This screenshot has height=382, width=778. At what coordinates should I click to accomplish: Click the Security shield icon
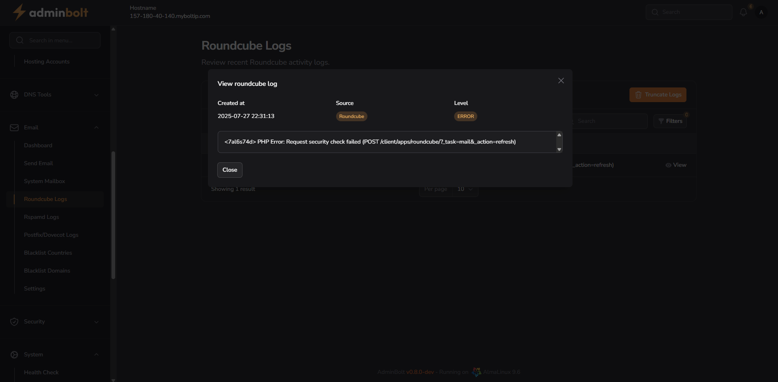tap(14, 322)
